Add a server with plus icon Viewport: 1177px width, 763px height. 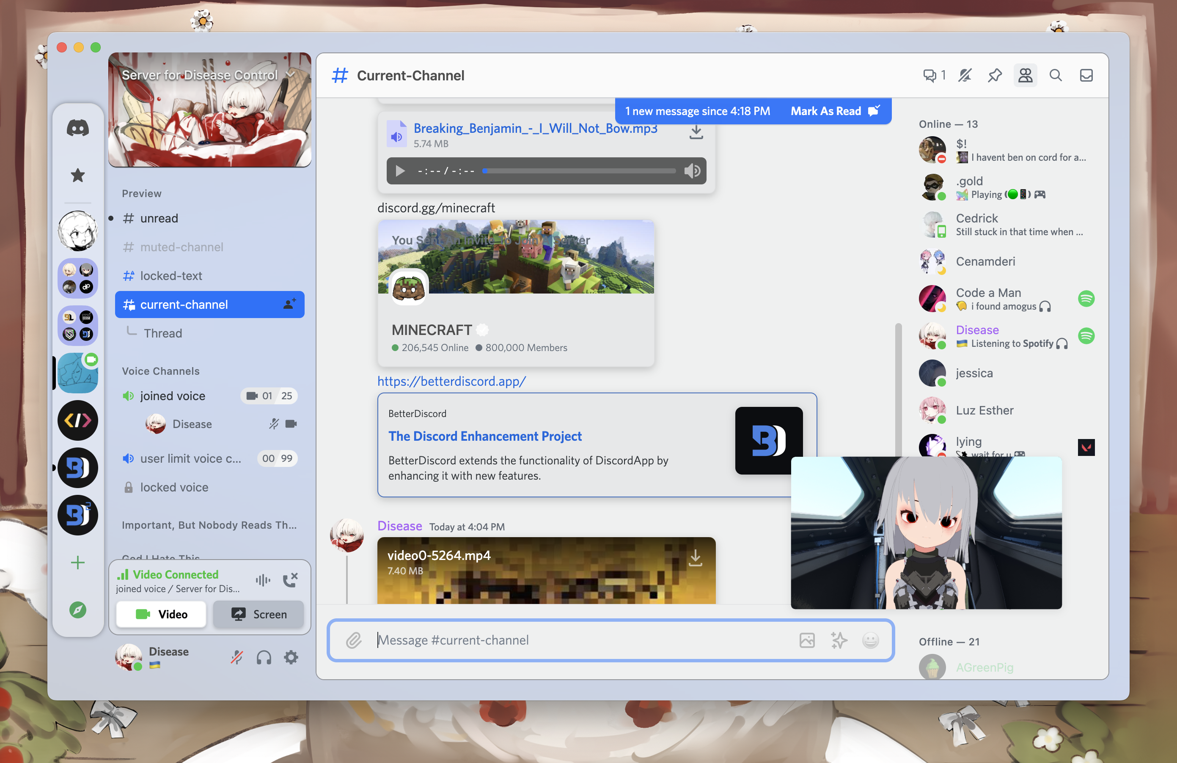[x=78, y=562]
